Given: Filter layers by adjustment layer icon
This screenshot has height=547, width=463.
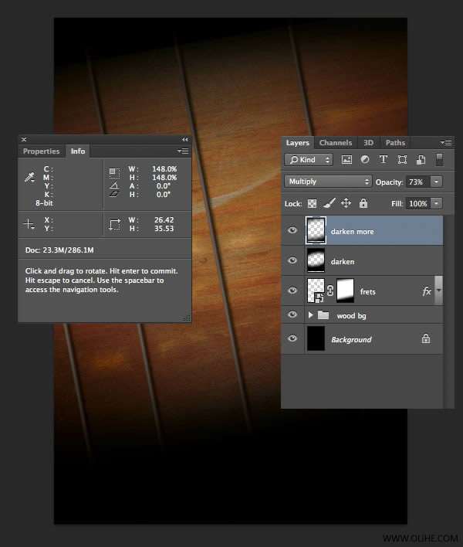Looking at the screenshot, I should [x=365, y=160].
